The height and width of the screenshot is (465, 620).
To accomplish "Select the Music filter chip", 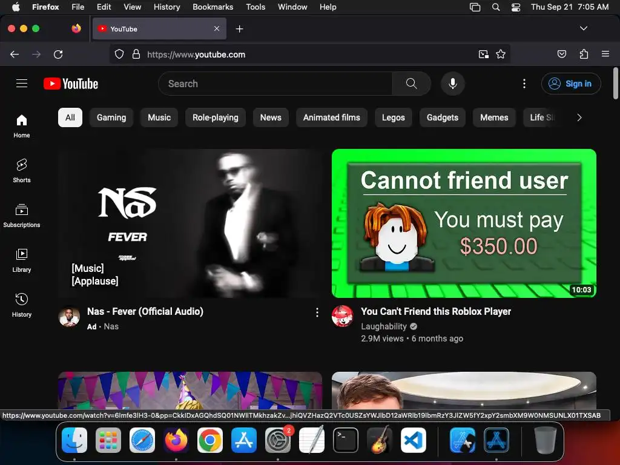I will pos(159,117).
